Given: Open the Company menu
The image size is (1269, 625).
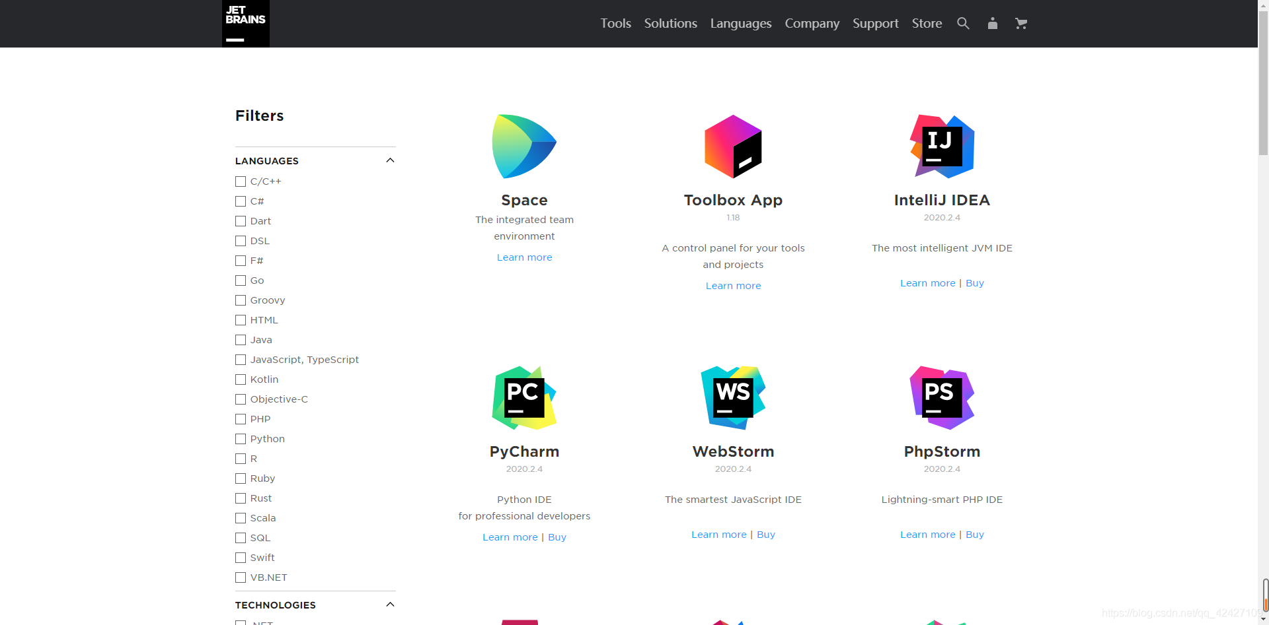Looking at the screenshot, I should pyautogui.click(x=812, y=24).
